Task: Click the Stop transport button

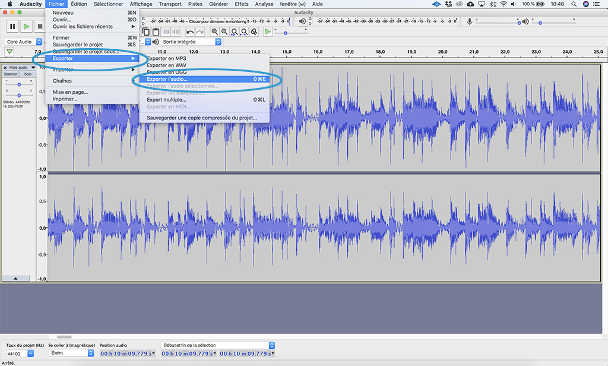Action: (x=40, y=26)
